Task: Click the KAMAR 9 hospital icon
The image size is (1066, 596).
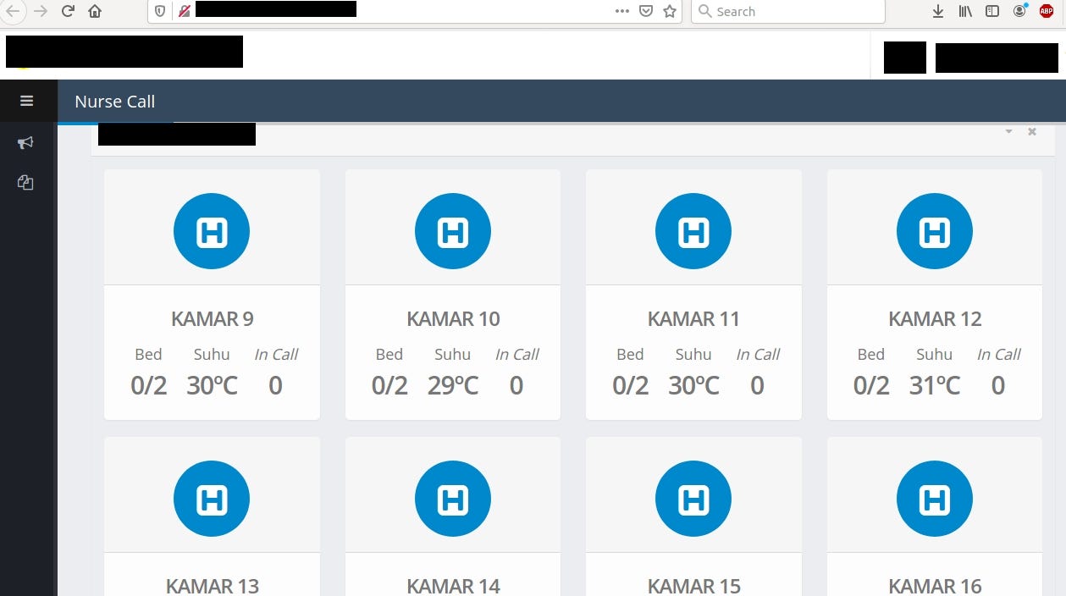Action: [212, 231]
